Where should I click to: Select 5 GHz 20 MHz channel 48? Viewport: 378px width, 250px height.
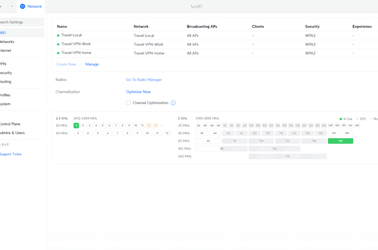pyautogui.click(x=218, y=125)
